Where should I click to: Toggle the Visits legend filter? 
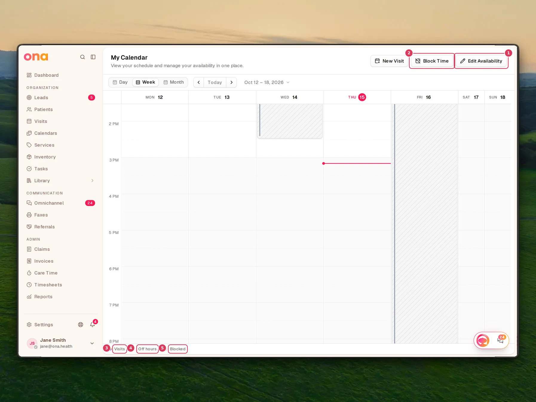coord(120,349)
